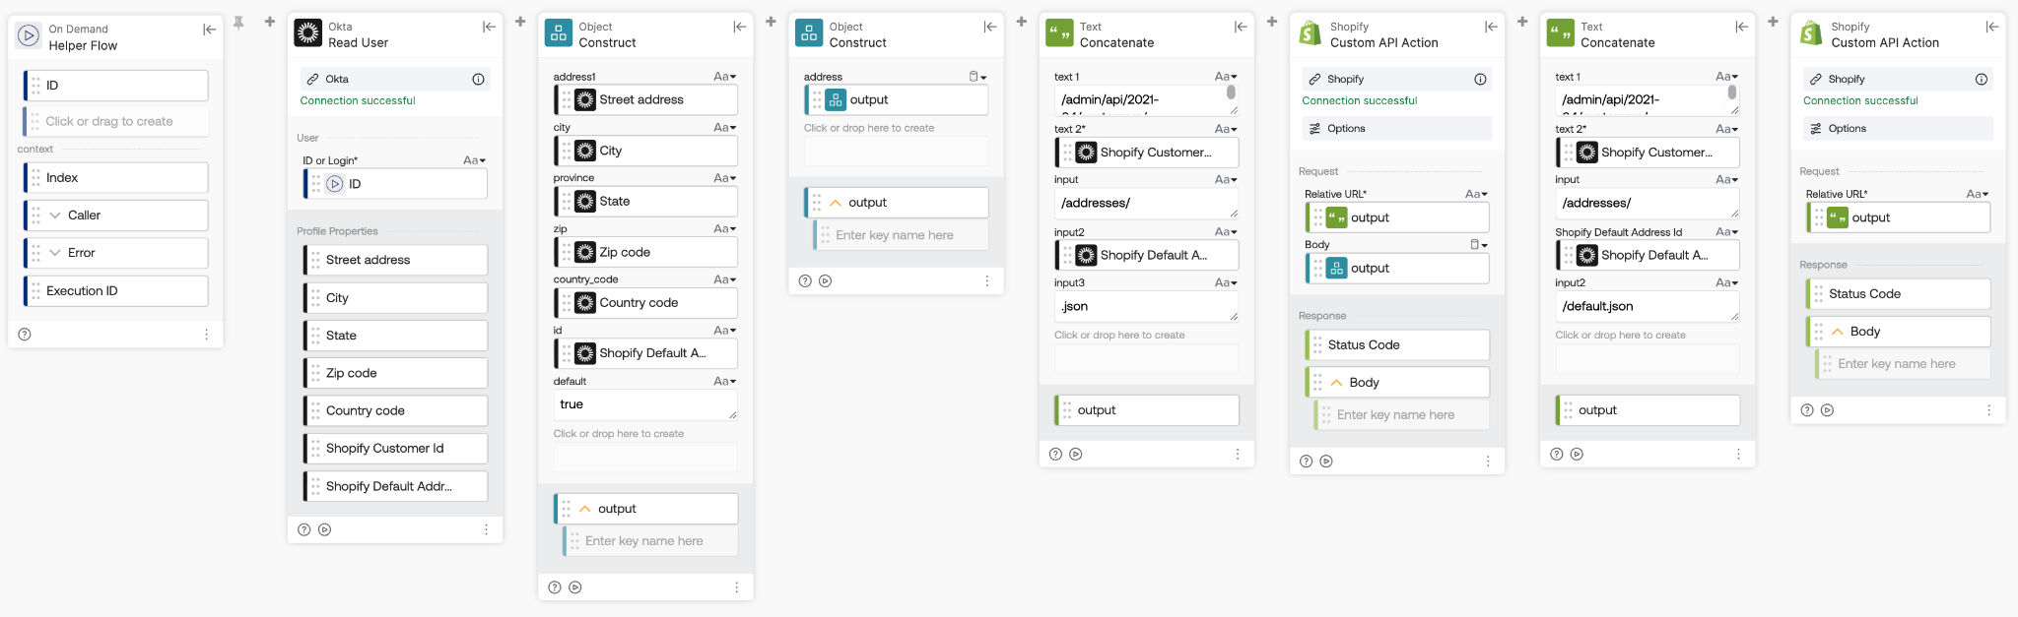Test the Text Concatenate card with .json input3
Screen dimensions: 2018x617
(1076, 455)
